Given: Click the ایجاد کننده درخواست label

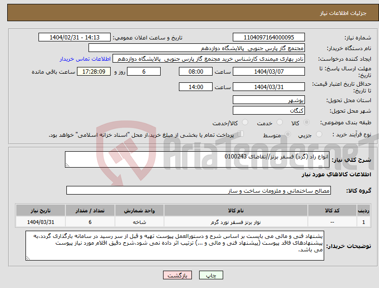Looking at the screenshot, I should [x=345, y=59].
